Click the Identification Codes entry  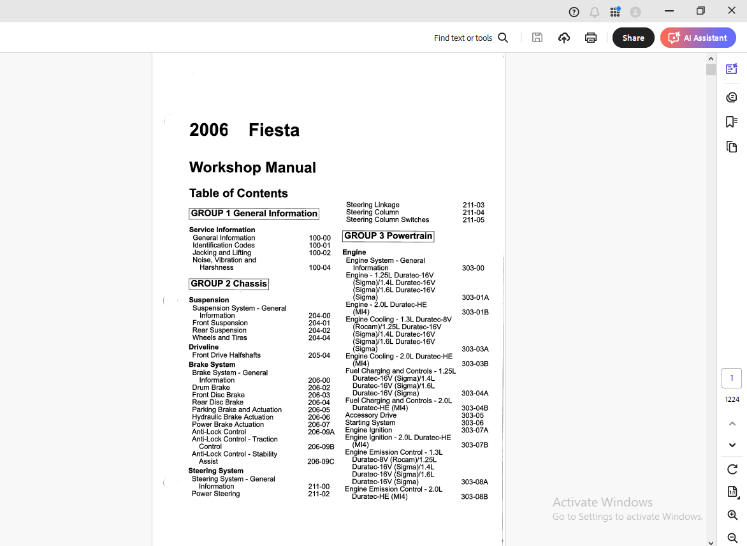point(224,245)
